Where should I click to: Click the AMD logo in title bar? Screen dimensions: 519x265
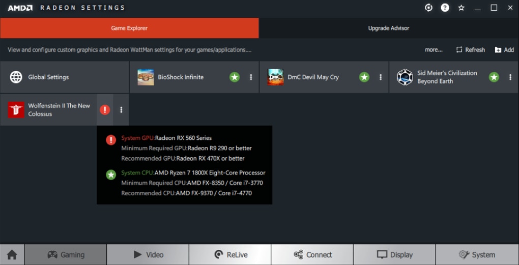[20, 8]
